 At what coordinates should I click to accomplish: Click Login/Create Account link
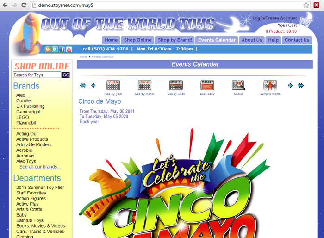tap(274, 18)
